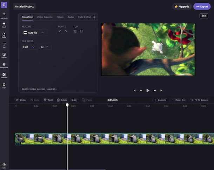Image resolution: width=214 pixels, height=170 pixels.
Task: Flip clip horizontally
Action: (x=76, y=31)
